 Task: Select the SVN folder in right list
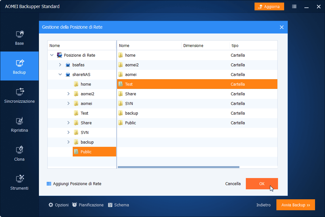[x=129, y=104]
